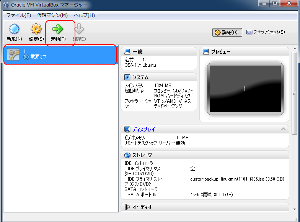Click the details pane scrollbar thumb

(x=295, y=93)
